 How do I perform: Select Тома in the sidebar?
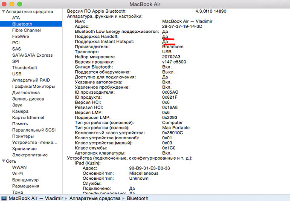point(17,192)
